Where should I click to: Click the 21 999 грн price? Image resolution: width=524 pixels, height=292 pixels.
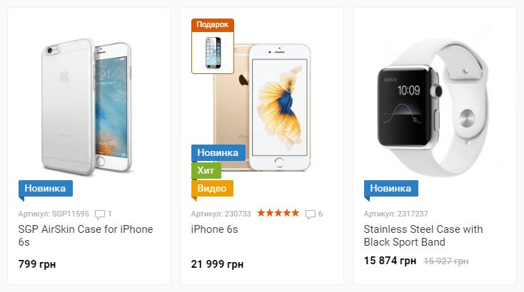217,264
